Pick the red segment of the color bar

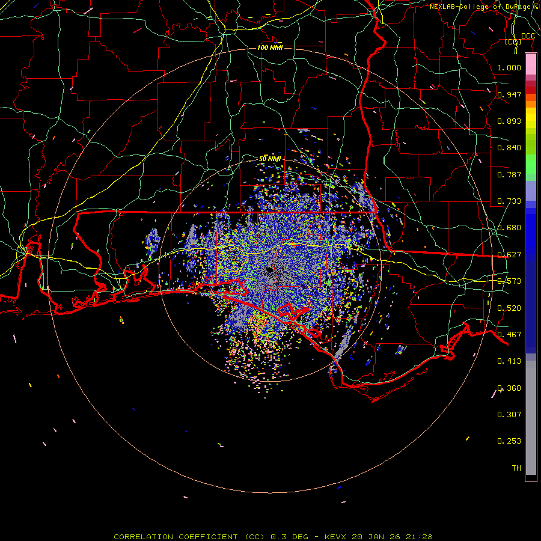(x=531, y=90)
